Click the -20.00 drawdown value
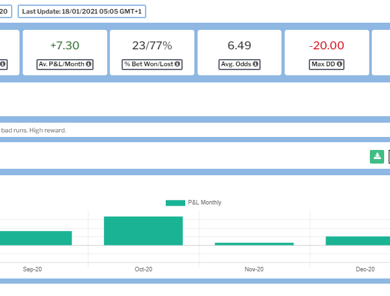 coord(326,45)
